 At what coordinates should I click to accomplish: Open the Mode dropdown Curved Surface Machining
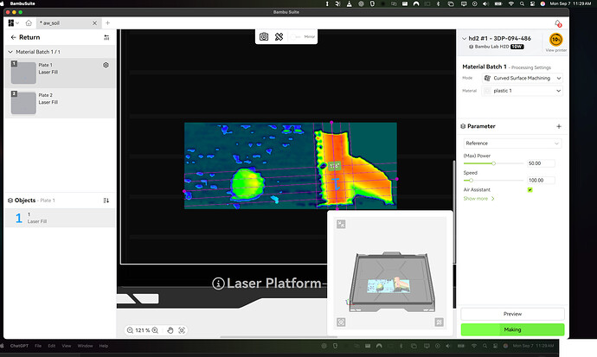(x=522, y=78)
